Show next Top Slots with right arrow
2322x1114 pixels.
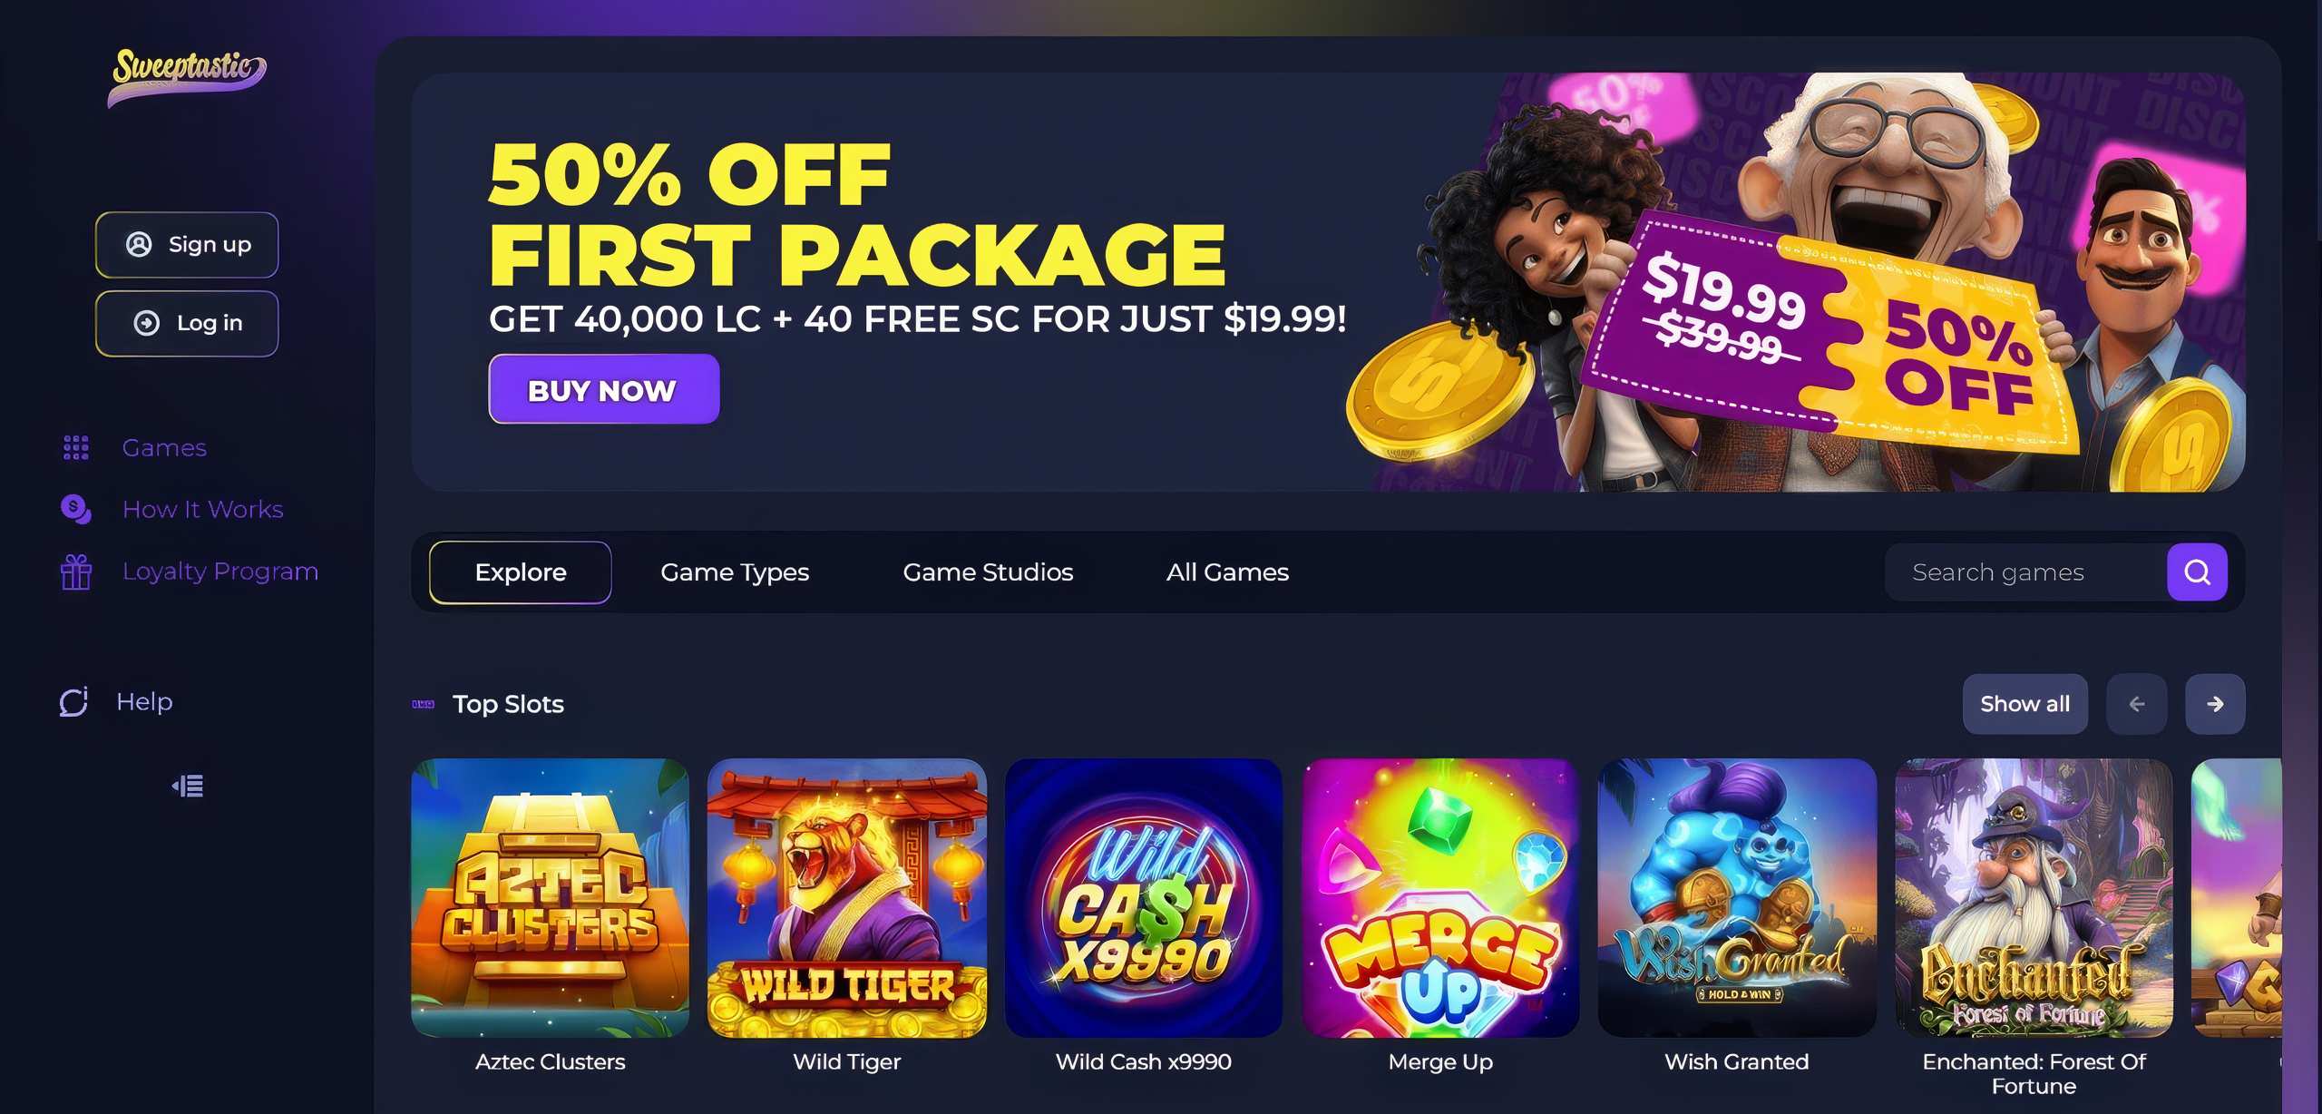point(2215,704)
